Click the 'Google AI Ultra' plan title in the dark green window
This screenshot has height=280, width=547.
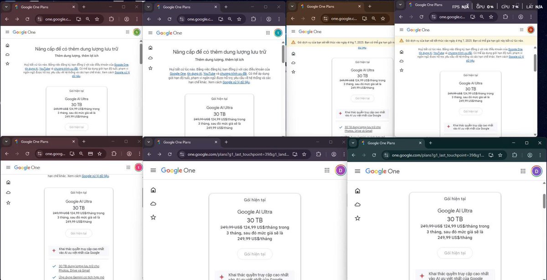[454, 211]
